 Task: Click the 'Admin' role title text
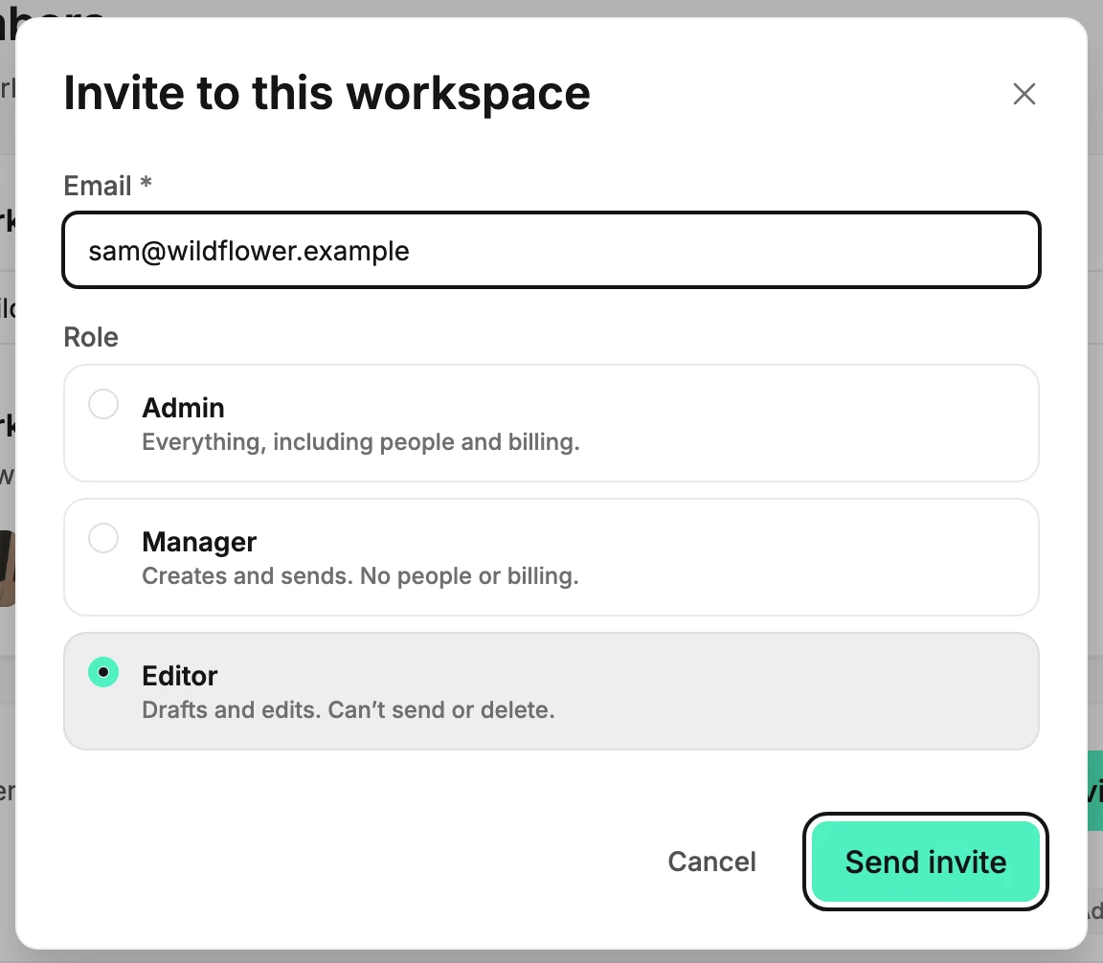click(183, 408)
